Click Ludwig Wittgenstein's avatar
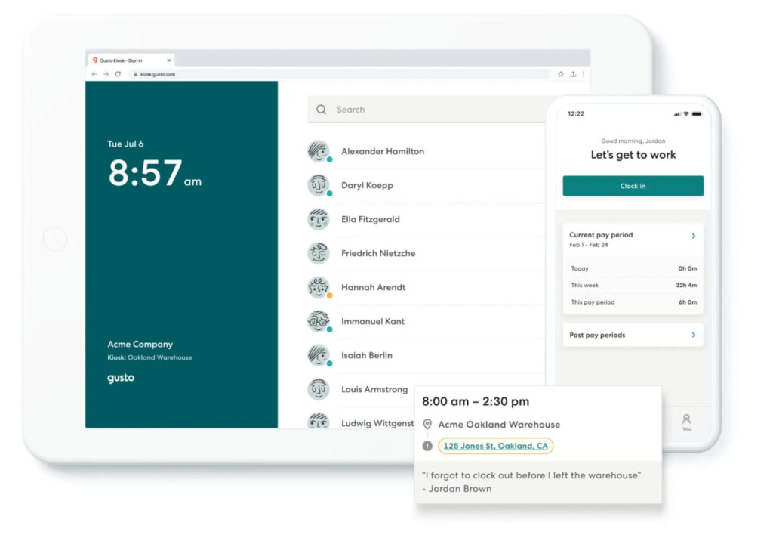 point(319,420)
